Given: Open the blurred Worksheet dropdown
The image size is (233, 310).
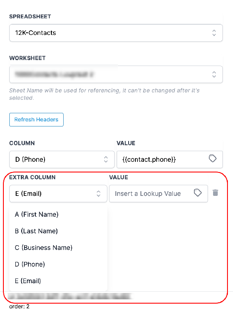Looking at the screenshot, I should (116, 75).
